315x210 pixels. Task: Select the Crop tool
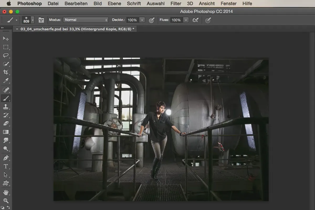click(x=6, y=72)
